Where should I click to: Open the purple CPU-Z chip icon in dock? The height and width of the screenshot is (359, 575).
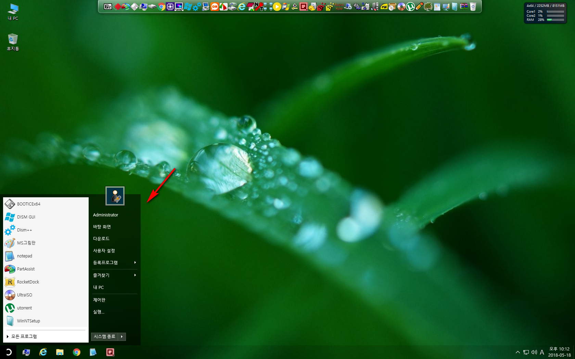[x=170, y=6]
